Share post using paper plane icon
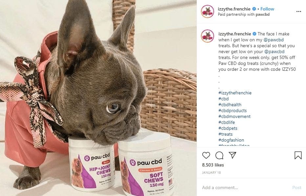The width and height of the screenshot is (306, 196). tap(232, 155)
